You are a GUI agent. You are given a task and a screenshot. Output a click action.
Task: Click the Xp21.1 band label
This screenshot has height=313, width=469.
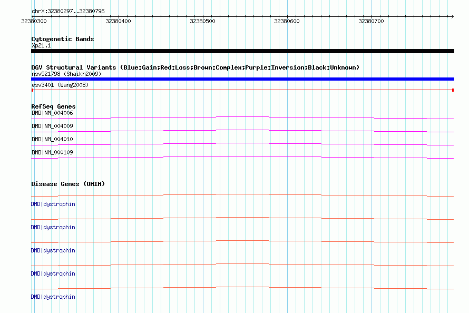(41, 45)
